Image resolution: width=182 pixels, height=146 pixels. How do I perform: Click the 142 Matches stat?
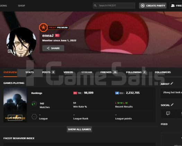tap(45, 105)
